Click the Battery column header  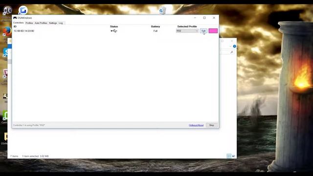(x=156, y=26)
